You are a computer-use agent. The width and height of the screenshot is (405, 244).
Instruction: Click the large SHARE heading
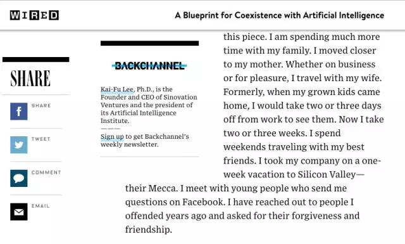click(x=30, y=79)
